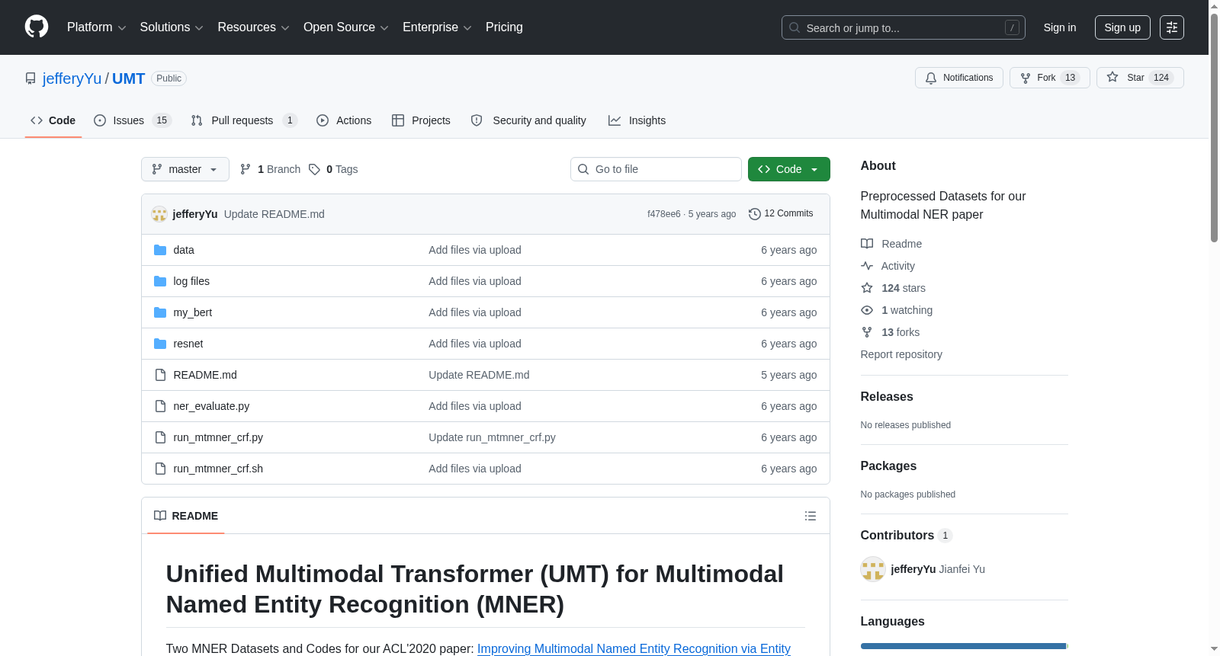The height and width of the screenshot is (656, 1220).
Task: Open commit message Update run_mtmner_crf.py
Action: (492, 437)
